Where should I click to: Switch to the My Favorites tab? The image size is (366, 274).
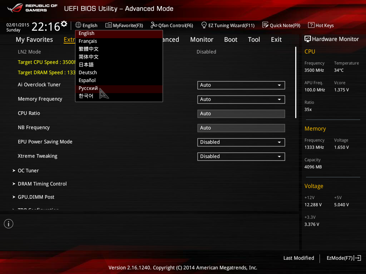[34, 40]
